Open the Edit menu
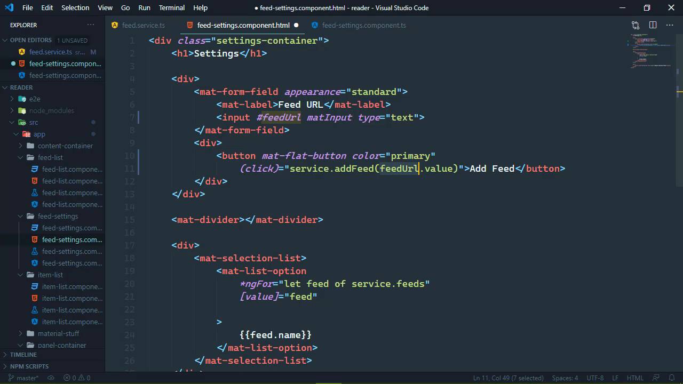The height and width of the screenshot is (384, 683). [x=47, y=7]
